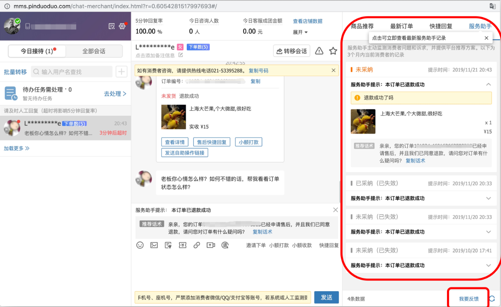501x307 pixels.
Task: Expand the store statistics with 展开
Action: (x=300, y=32)
